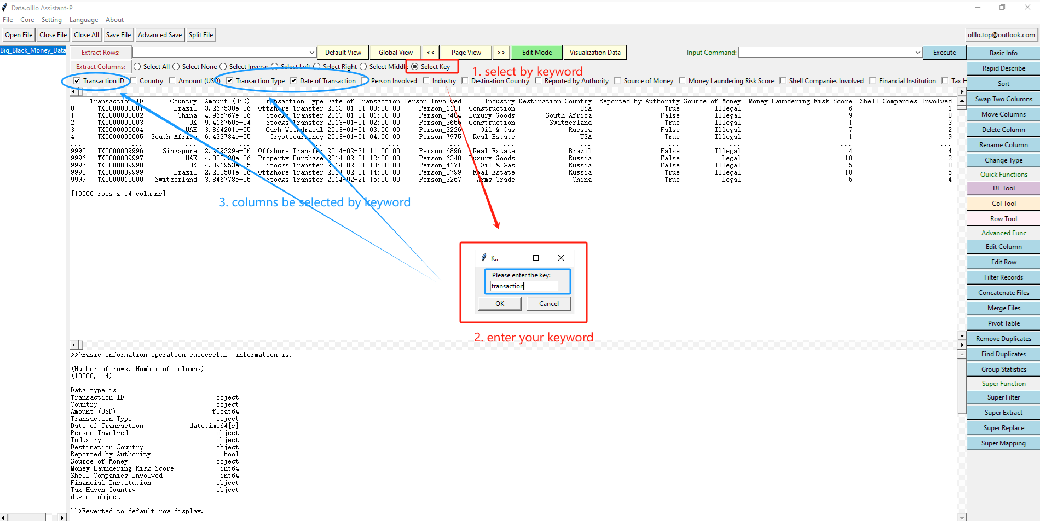
Task: Click the next page '>>' button
Action: pyautogui.click(x=501, y=53)
